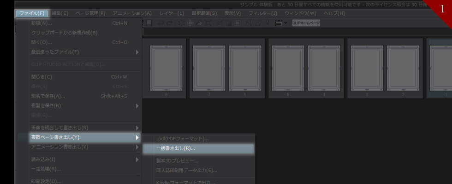Open the 選択範囲(S) menu
The height and width of the screenshot is (184, 452).
click(204, 13)
